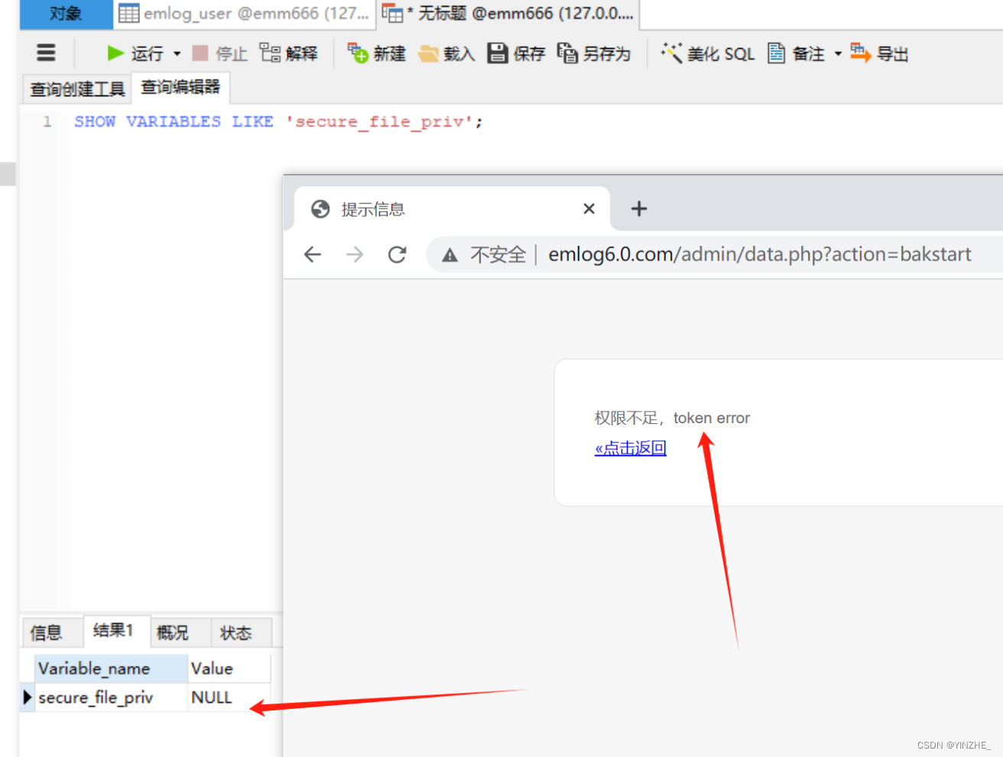Screen dimensions: 1003x757
Task: Select the 无标题 @emm666 query tab
Action: (x=508, y=14)
